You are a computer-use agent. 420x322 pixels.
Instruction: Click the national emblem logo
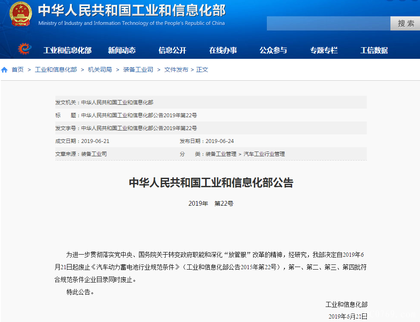(x=21, y=15)
